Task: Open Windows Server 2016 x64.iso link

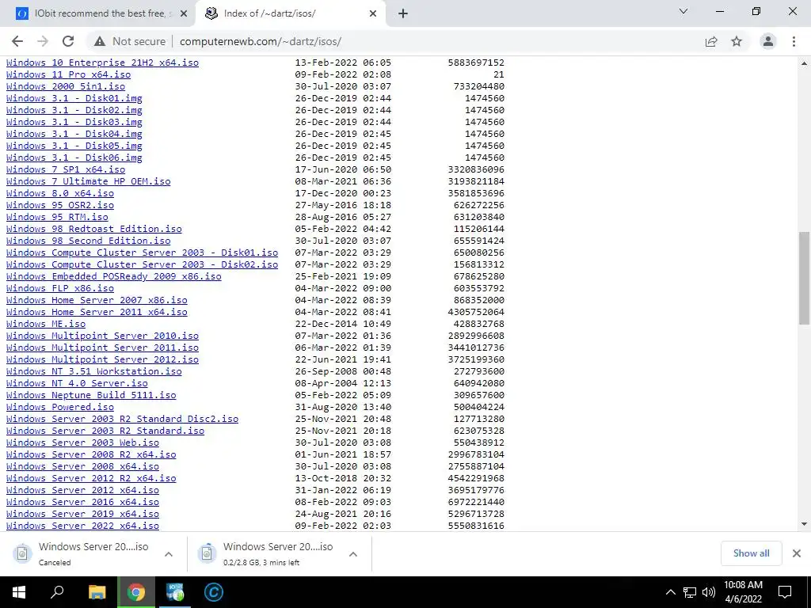Action: pyautogui.click(x=82, y=503)
